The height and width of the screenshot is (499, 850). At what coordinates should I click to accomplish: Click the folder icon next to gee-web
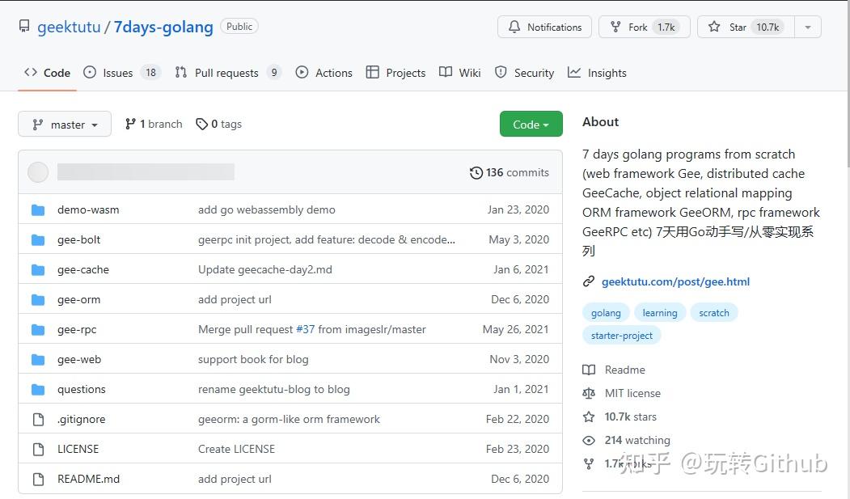coord(37,359)
